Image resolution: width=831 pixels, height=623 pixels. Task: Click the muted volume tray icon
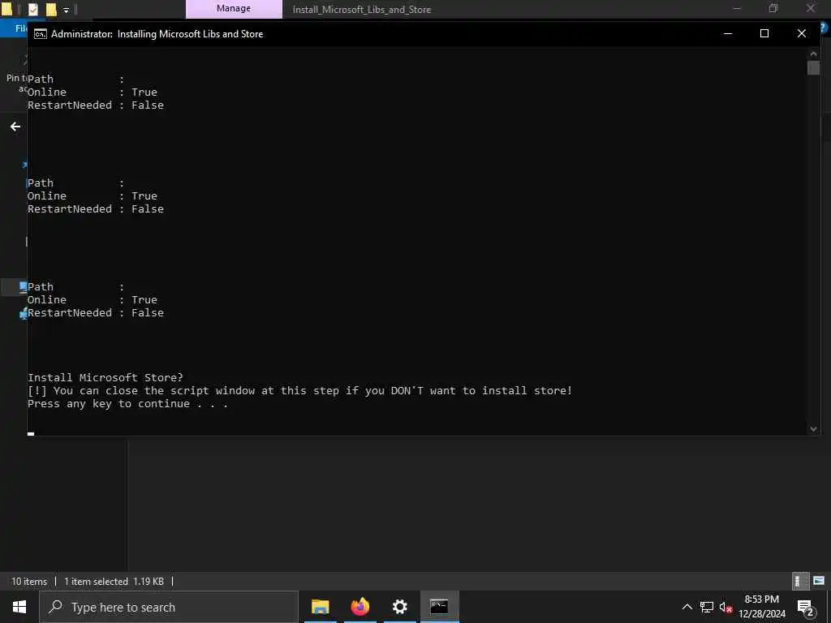pos(726,607)
